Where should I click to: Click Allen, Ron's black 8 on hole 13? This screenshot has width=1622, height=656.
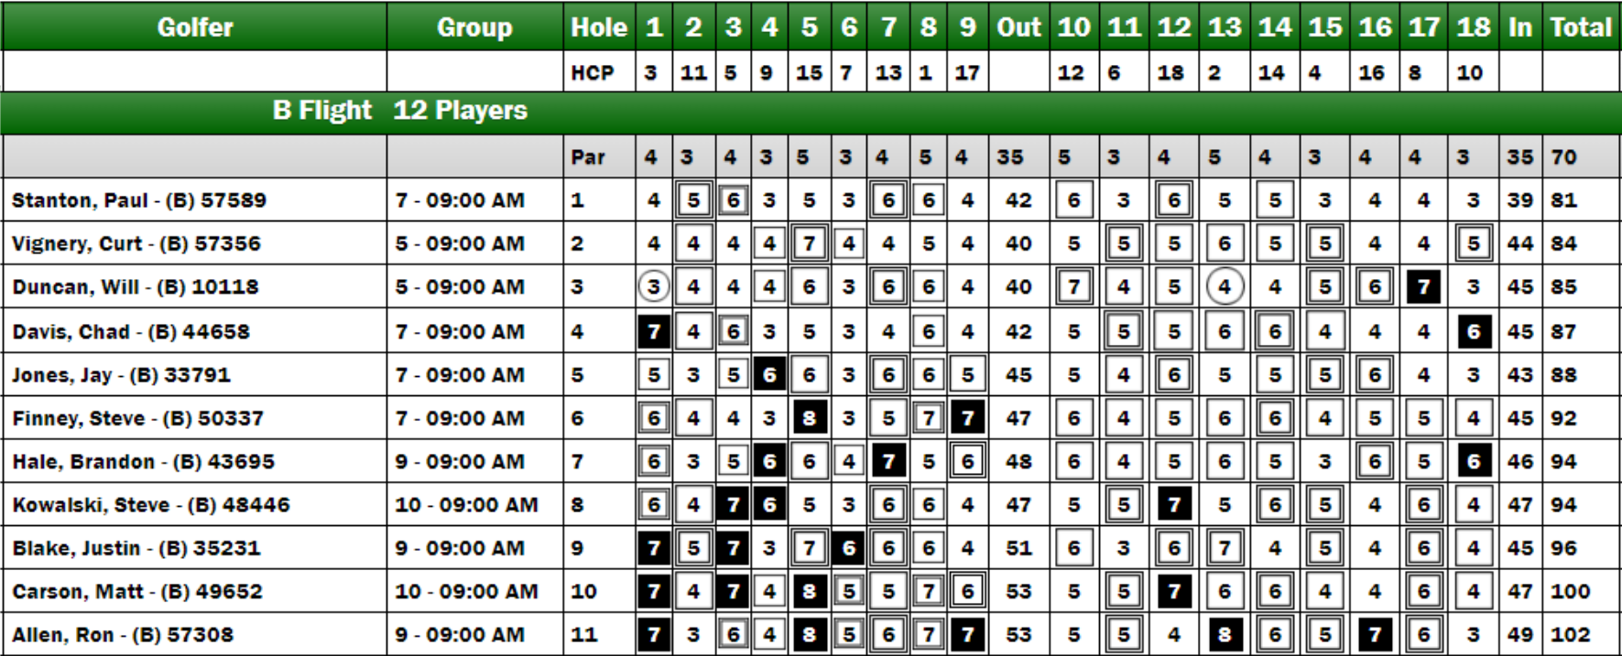(1225, 635)
